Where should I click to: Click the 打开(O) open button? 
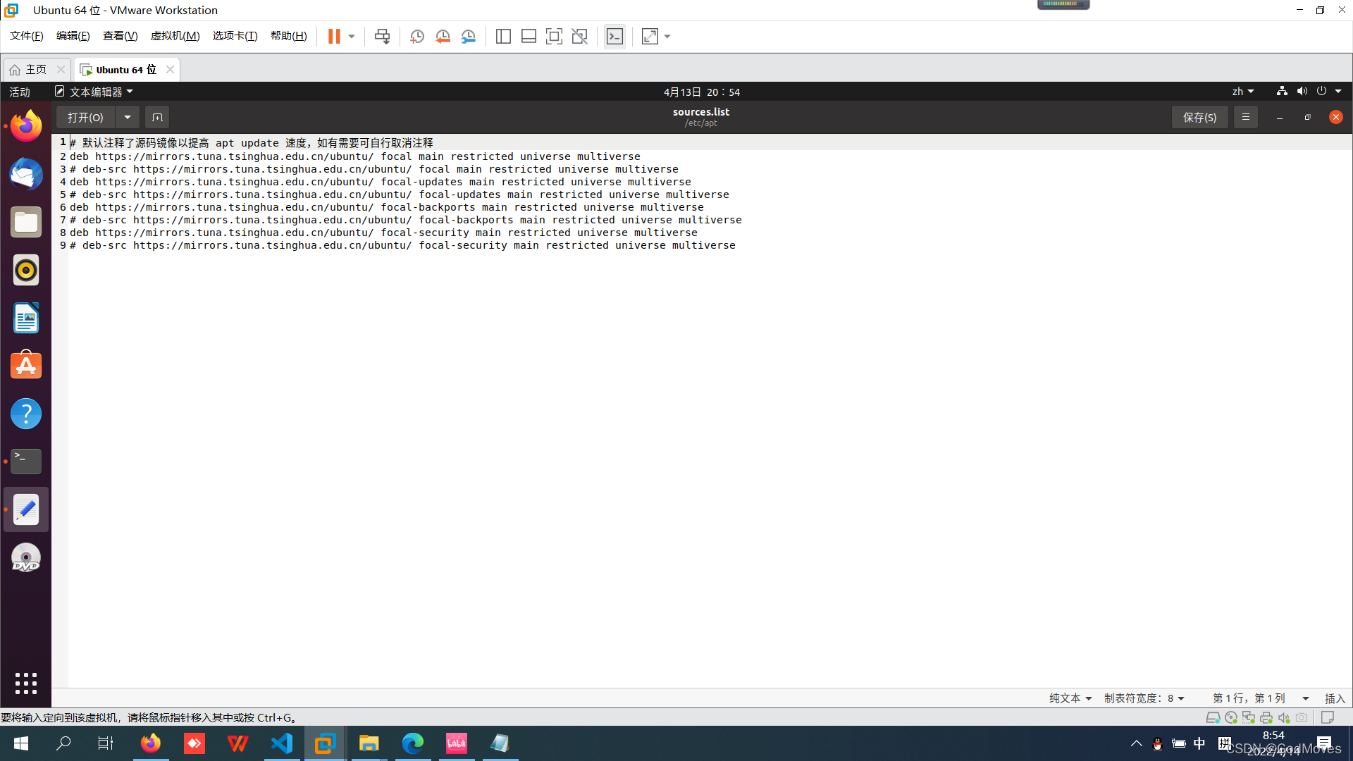point(85,117)
